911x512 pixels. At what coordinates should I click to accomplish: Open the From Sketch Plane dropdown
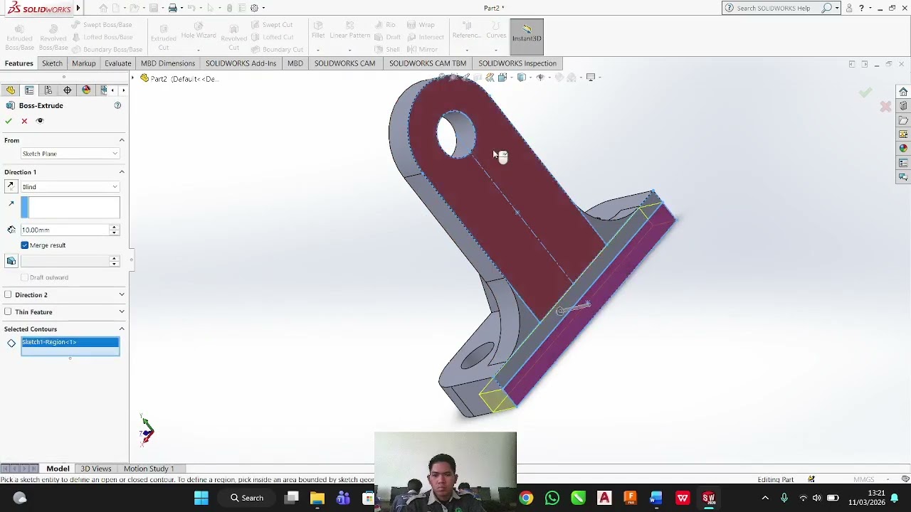70,154
